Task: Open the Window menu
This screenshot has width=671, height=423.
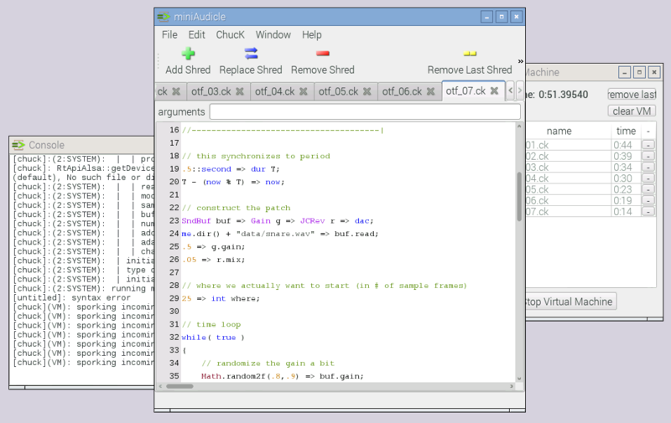Action: 273,35
